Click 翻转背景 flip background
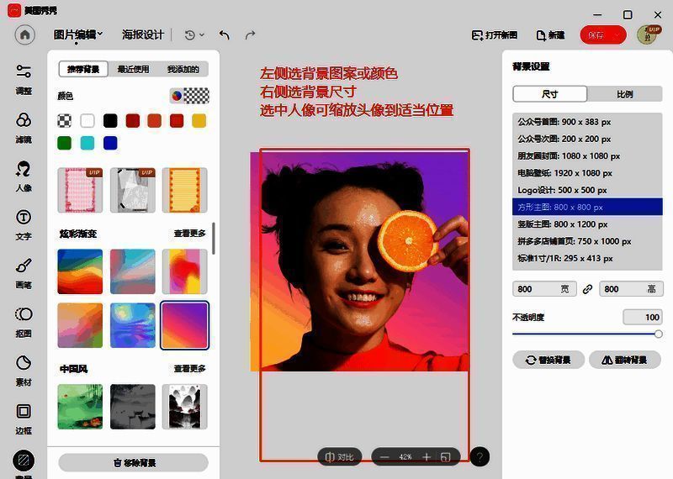Image resolution: width=673 pixels, height=479 pixels. (625, 360)
